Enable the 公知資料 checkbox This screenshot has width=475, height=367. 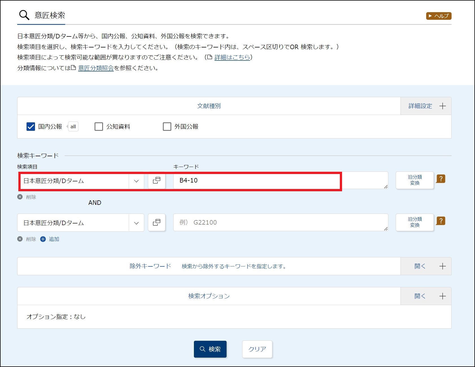click(x=99, y=127)
